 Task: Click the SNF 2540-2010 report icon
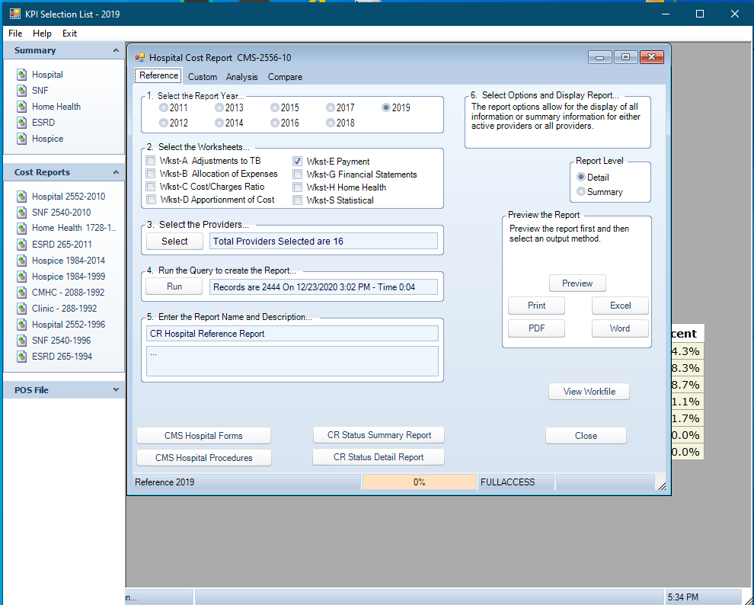click(x=21, y=212)
